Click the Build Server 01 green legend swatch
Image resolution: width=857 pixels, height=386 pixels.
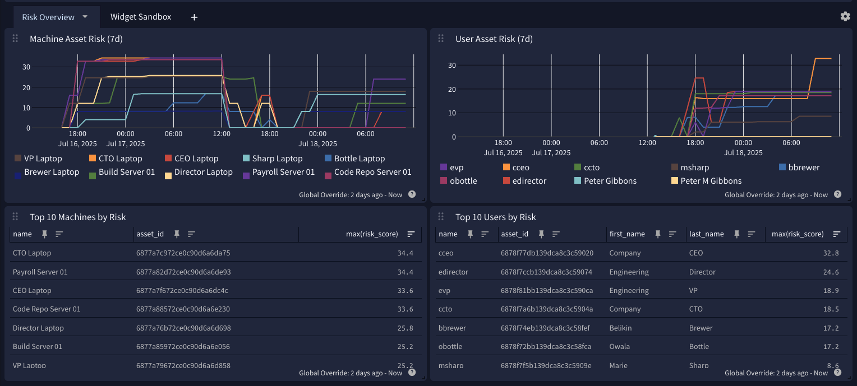pos(92,175)
